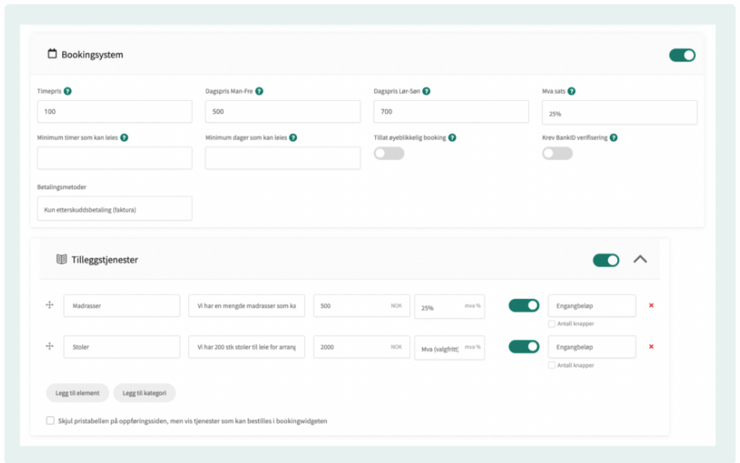Click help icon for Krev BankID verifisering

(x=614, y=137)
